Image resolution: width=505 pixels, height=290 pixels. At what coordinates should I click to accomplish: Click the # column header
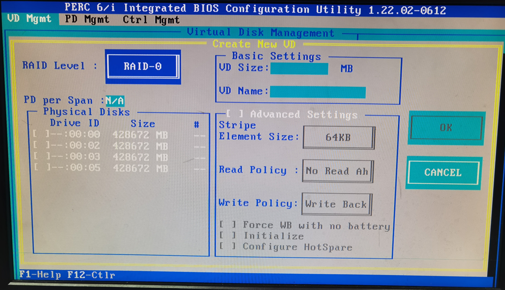[x=196, y=124]
